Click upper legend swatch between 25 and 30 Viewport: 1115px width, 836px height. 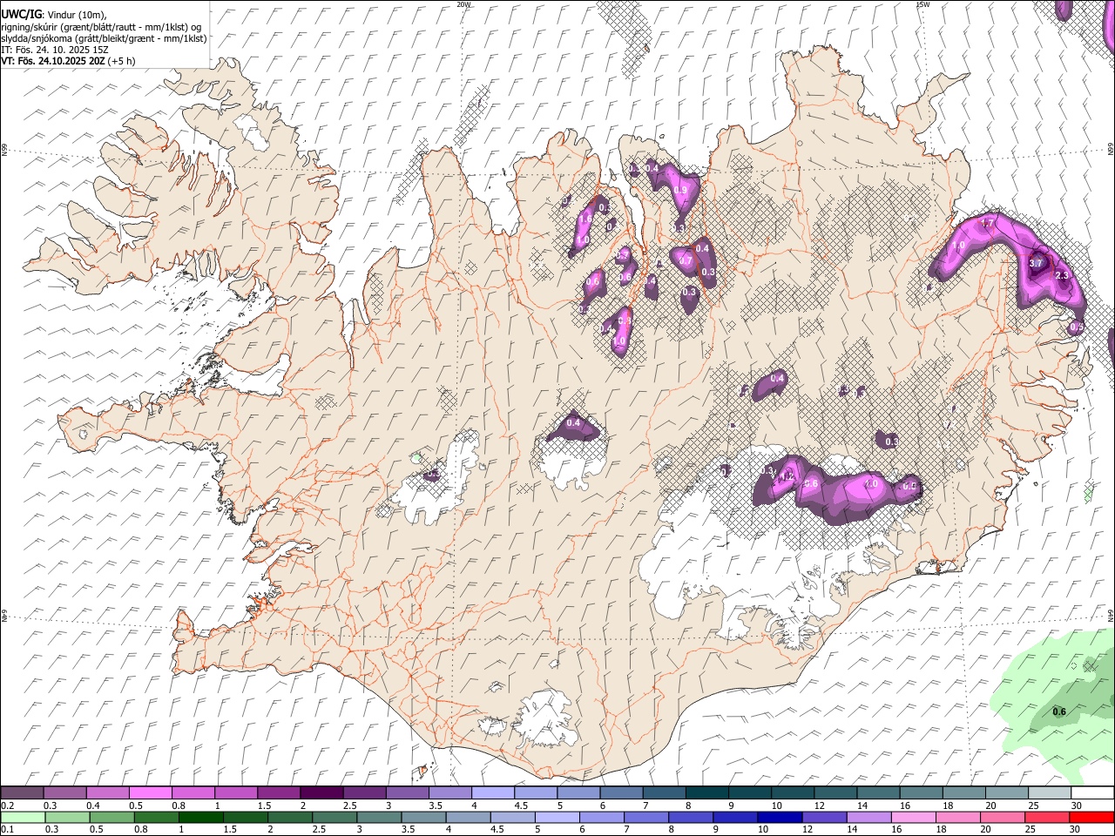[x=1048, y=792]
